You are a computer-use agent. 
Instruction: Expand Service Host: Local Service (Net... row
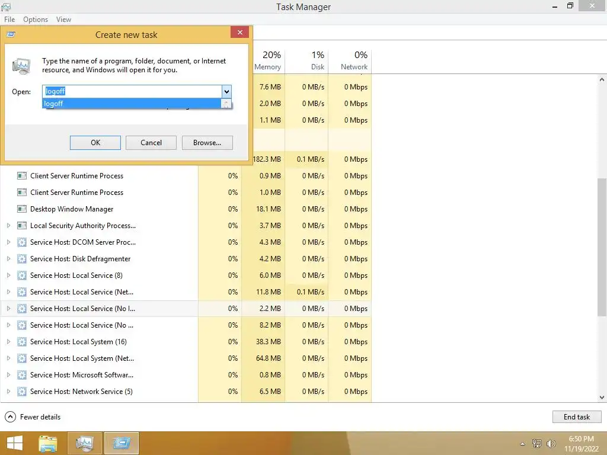(x=8, y=292)
